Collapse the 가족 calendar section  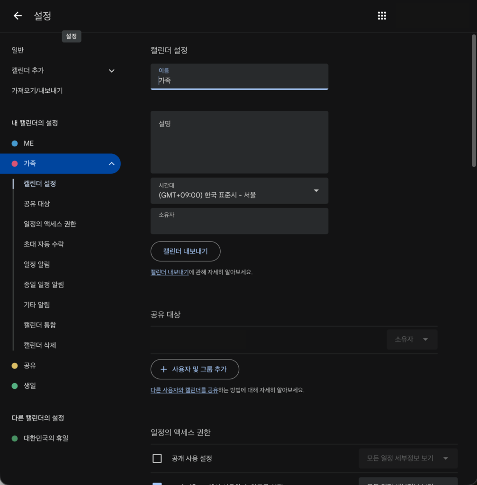[x=112, y=164]
